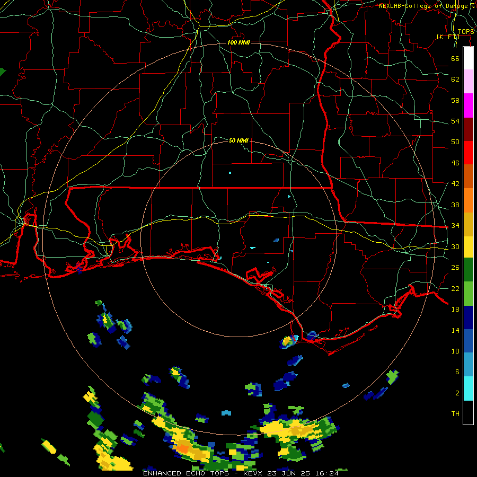The height and width of the screenshot is (477, 477).
Task: Select the 30 value on the legend
Action: pyautogui.click(x=455, y=246)
